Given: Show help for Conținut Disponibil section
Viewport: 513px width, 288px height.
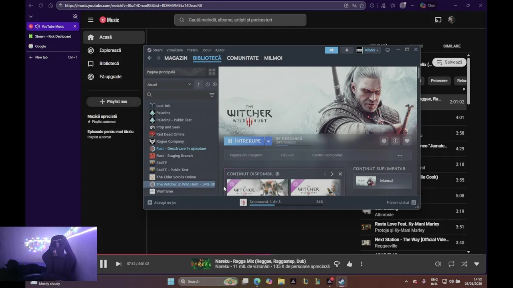Looking at the screenshot, I should pos(277,174).
